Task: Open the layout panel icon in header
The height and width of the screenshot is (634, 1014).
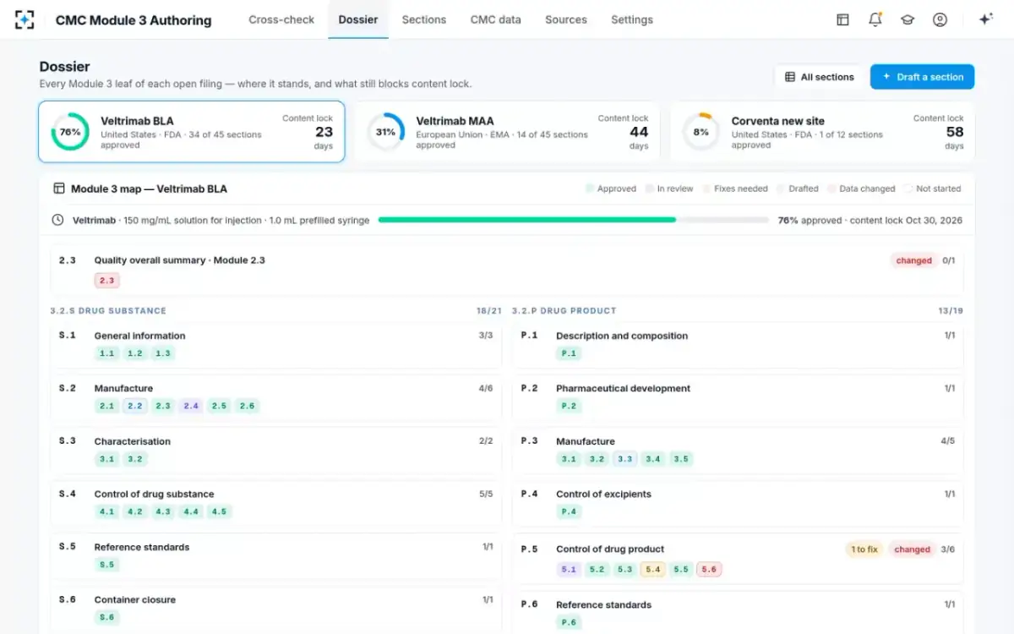Action: 842,19
